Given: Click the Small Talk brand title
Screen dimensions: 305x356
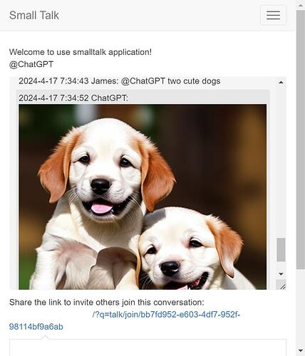Looking at the screenshot, I should point(34,16).
